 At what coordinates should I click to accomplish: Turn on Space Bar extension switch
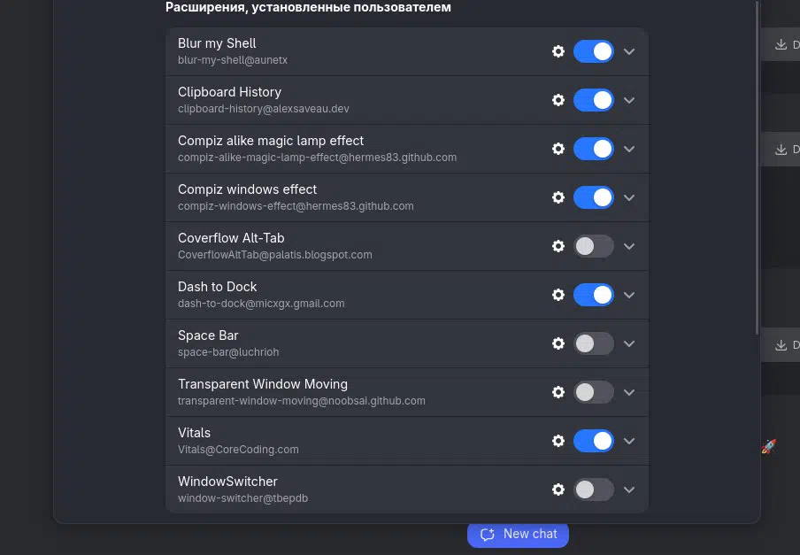pos(593,343)
